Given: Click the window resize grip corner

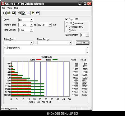Looking at the screenshot, I should 90,109.
